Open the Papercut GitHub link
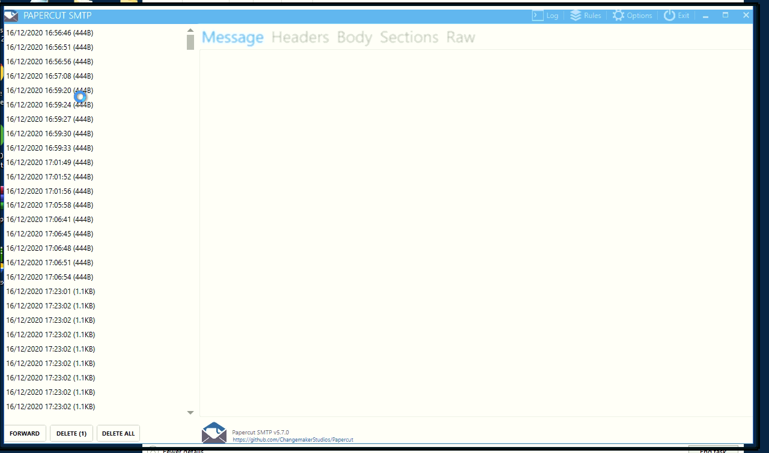This screenshot has width=769, height=453. pyautogui.click(x=293, y=439)
